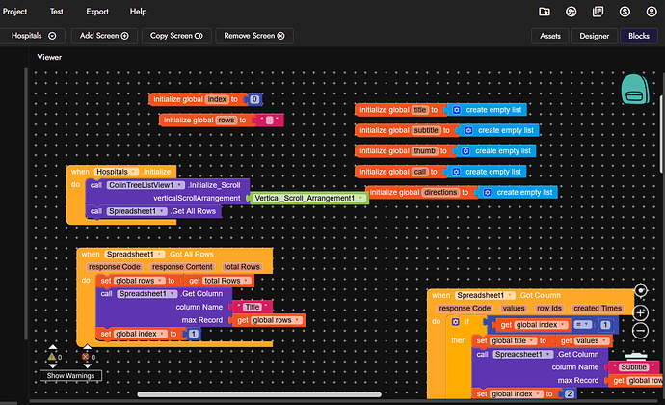Open the ColinTreeListView1 component dropdown
Screen dimensions: 665x405
[x=146, y=185]
